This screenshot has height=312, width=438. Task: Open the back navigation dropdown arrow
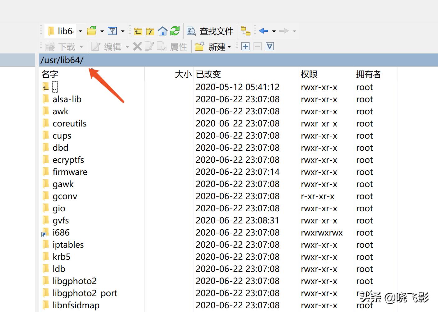point(273,31)
